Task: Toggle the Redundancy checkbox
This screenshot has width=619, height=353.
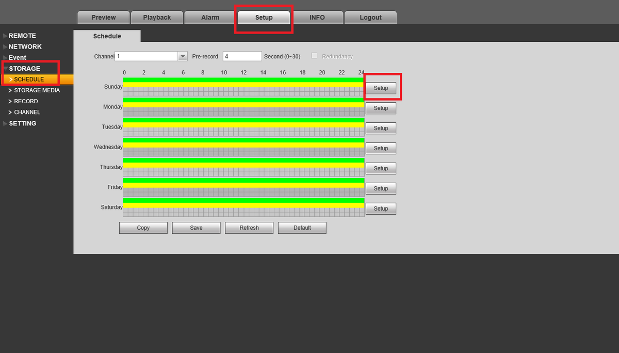Action: click(314, 56)
